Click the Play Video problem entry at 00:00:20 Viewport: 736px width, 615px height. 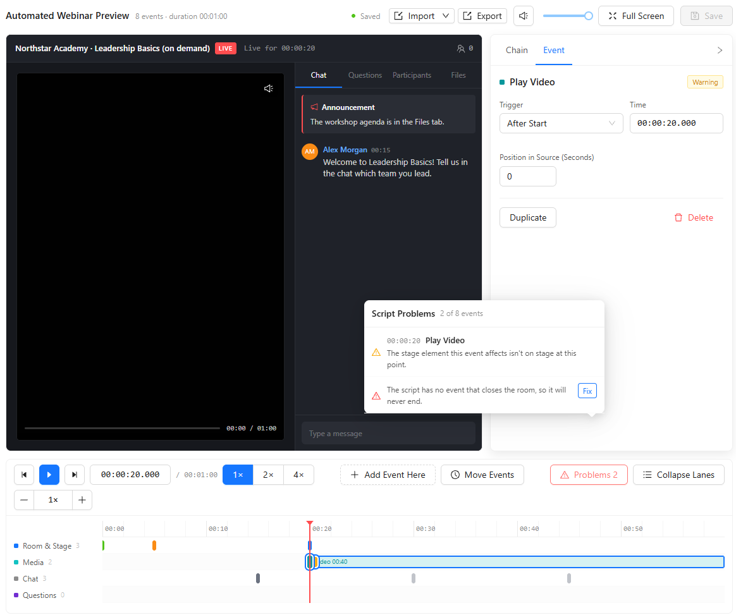(x=484, y=352)
